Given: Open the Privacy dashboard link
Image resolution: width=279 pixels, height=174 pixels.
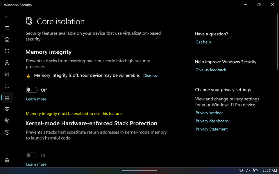Looking at the screenshot, I should coord(212,121).
